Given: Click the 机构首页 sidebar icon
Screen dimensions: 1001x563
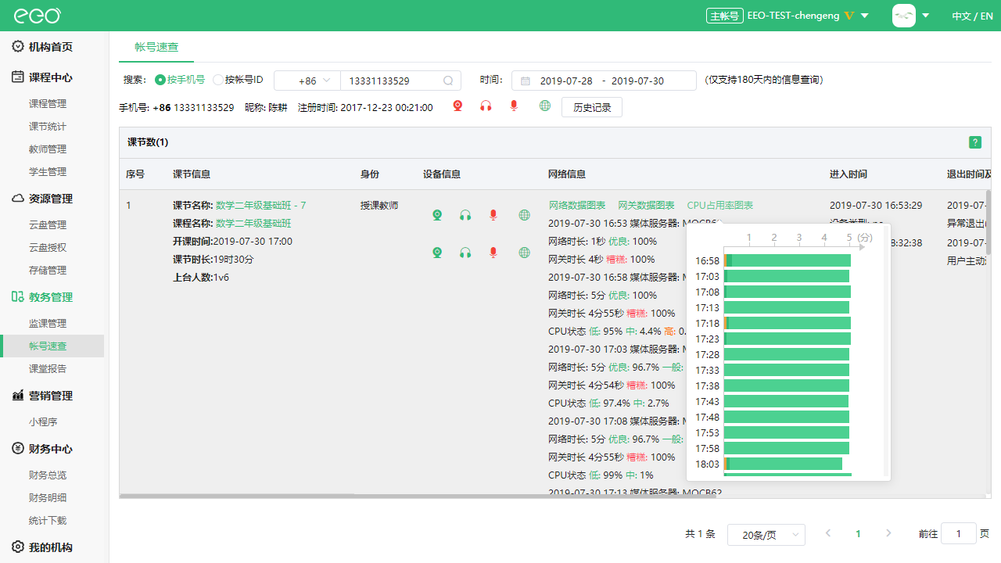Looking at the screenshot, I should [18, 47].
